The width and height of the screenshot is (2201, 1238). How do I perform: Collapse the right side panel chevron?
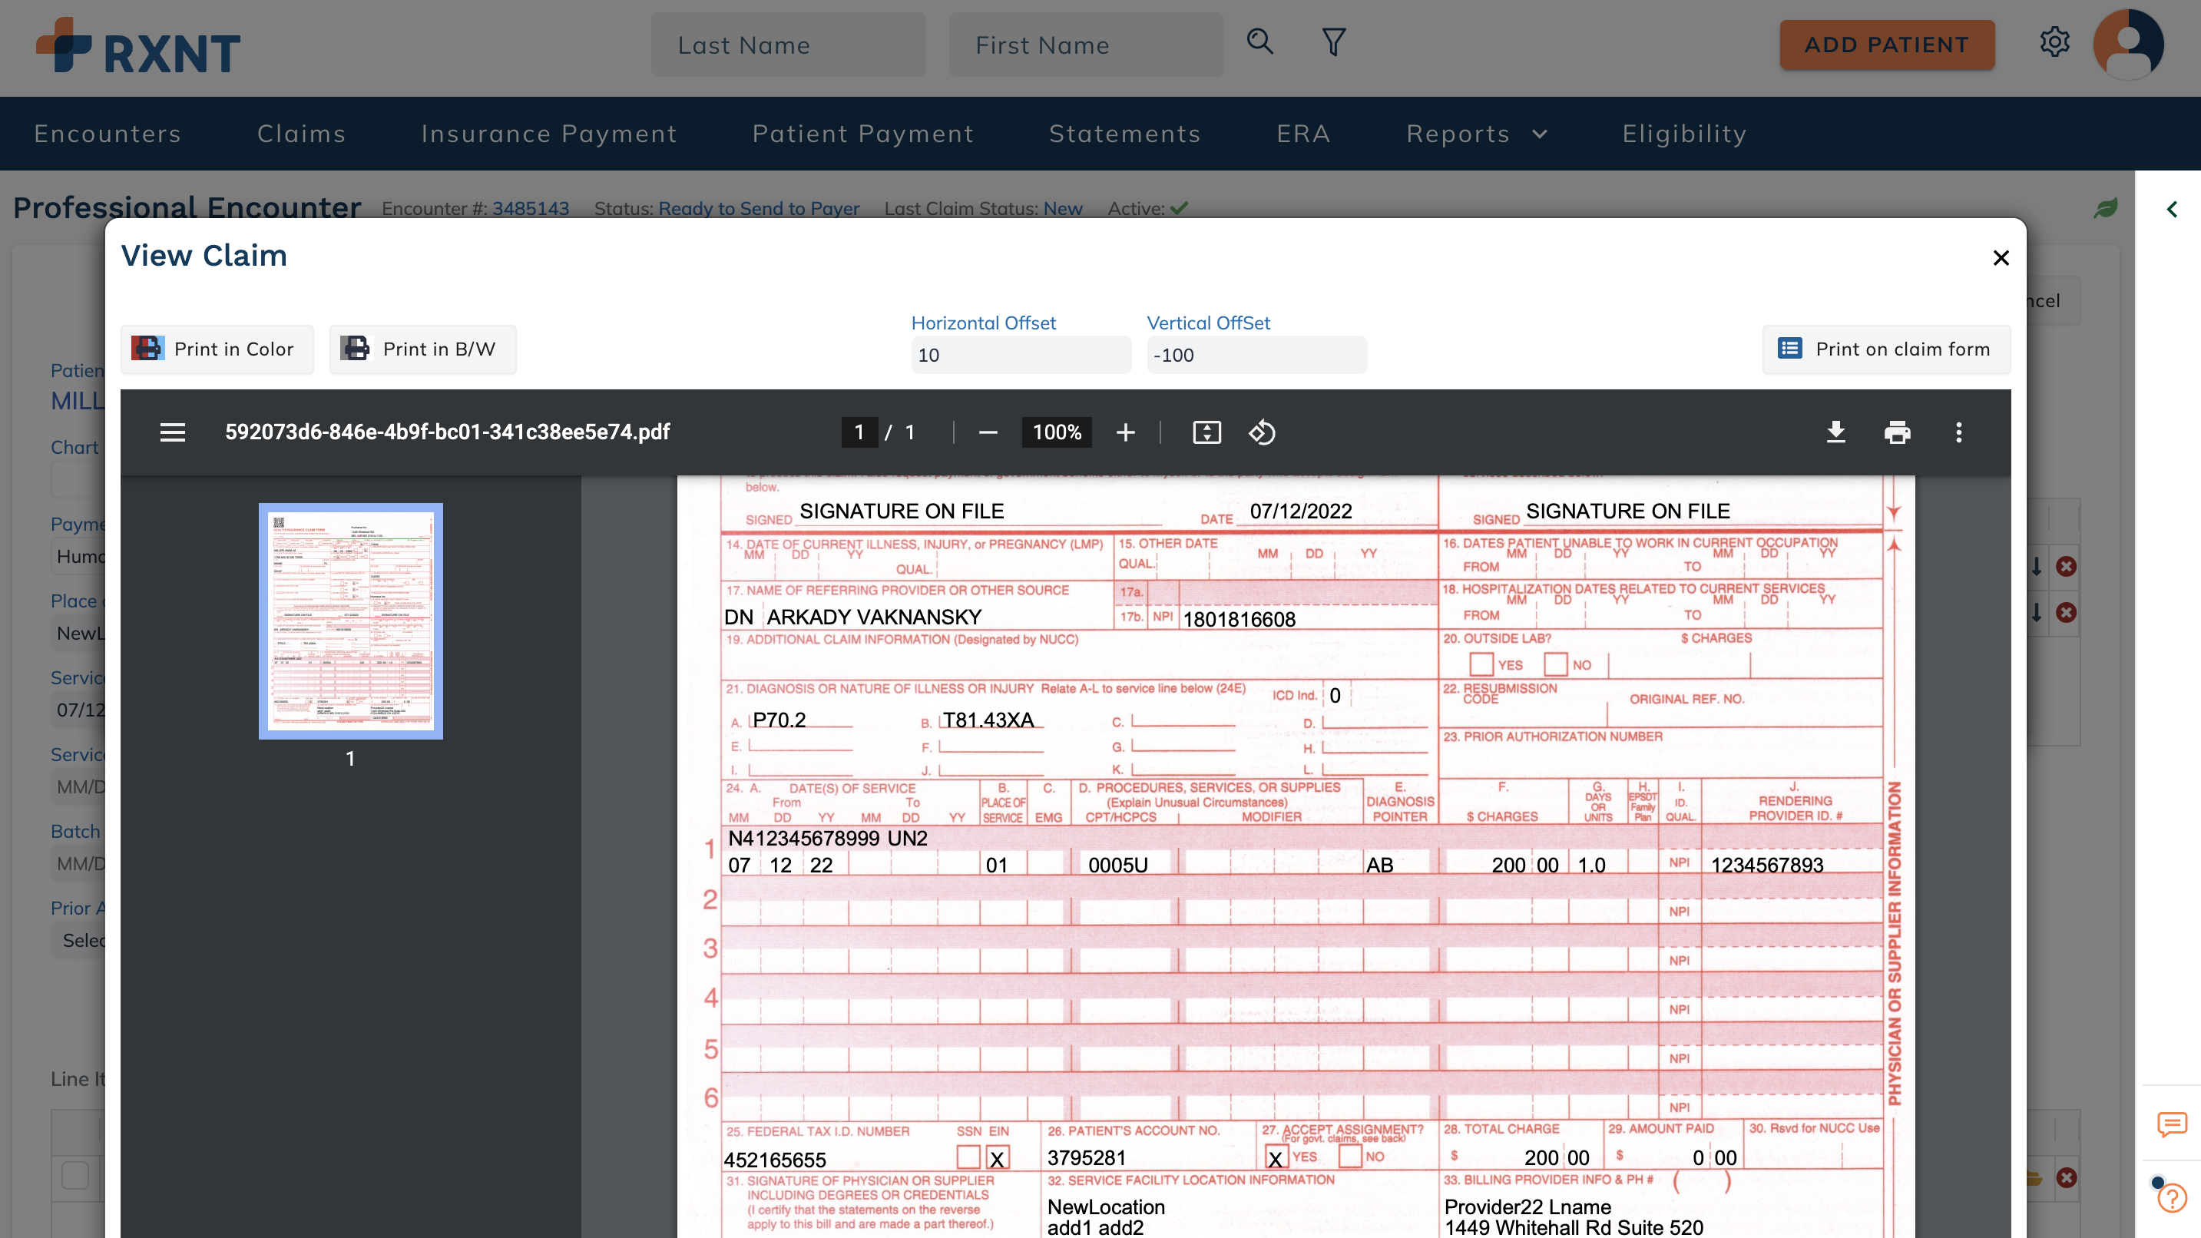pyautogui.click(x=2172, y=210)
